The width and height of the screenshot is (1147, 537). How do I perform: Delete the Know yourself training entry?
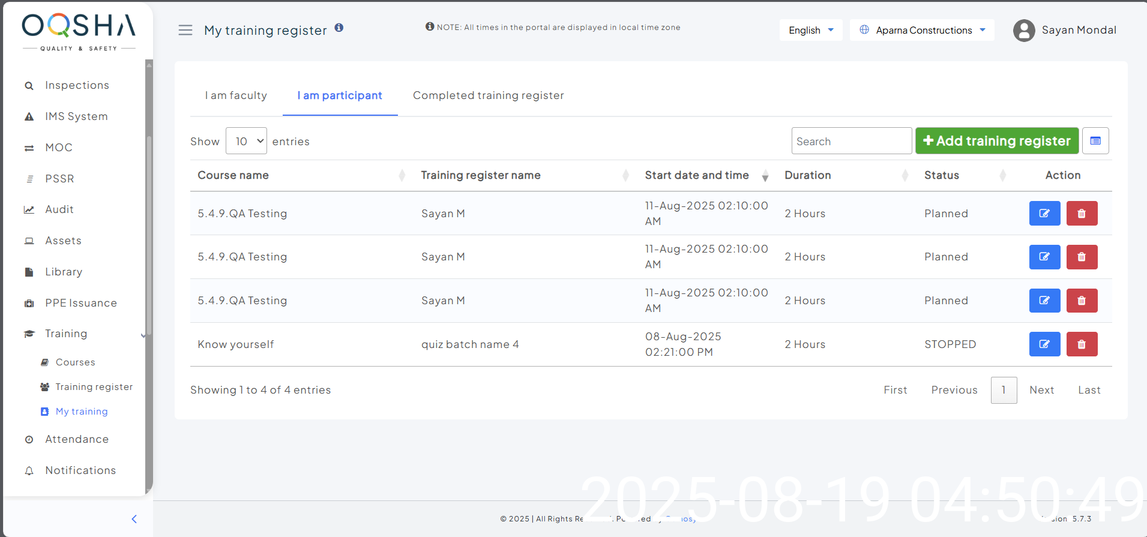tap(1082, 344)
